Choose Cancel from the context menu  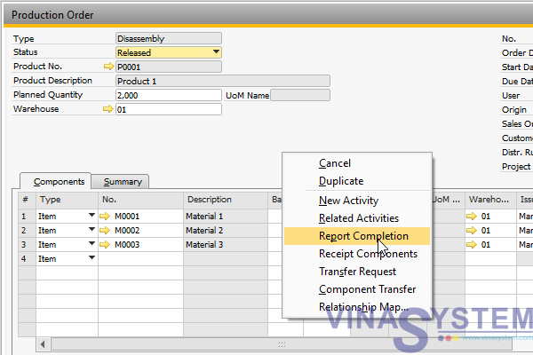tap(357, 163)
